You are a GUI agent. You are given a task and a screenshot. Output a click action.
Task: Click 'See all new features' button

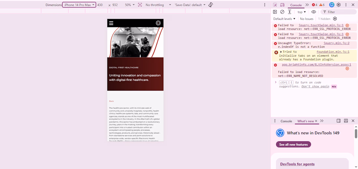293,144
